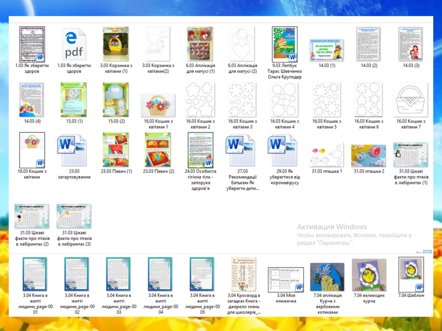
Task: Open file 15.03 (1)
Action: 74,100
